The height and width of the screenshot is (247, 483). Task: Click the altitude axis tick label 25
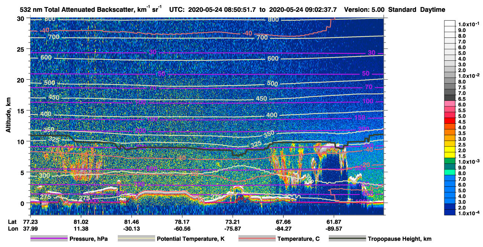21,49
